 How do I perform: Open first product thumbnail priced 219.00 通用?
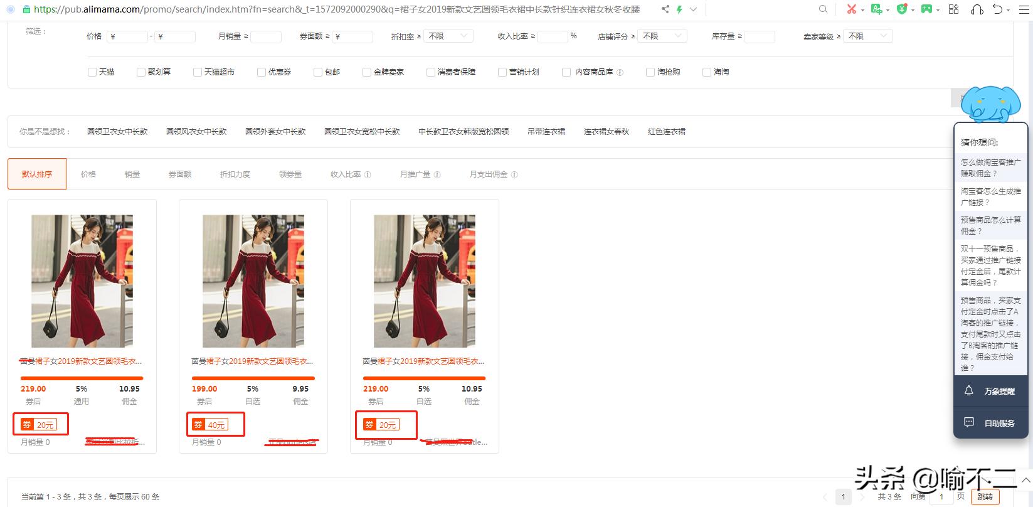click(x=82, y=281)
